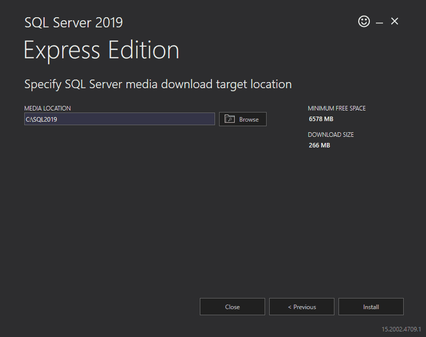Open the folder browse icon next to media location

pyautogui.click(x=231, y=119)
